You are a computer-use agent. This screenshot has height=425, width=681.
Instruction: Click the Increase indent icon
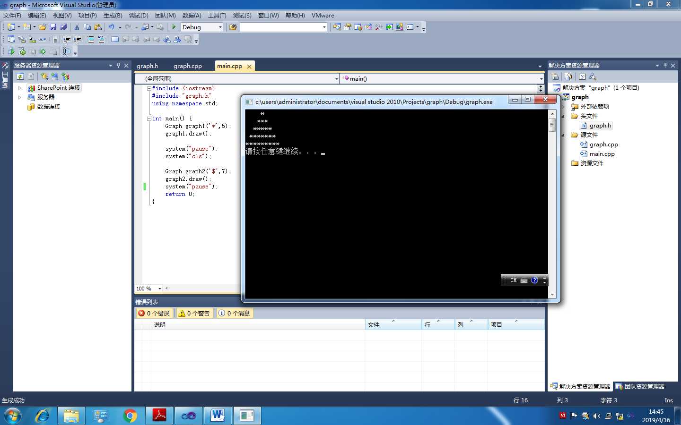(77, 39)
